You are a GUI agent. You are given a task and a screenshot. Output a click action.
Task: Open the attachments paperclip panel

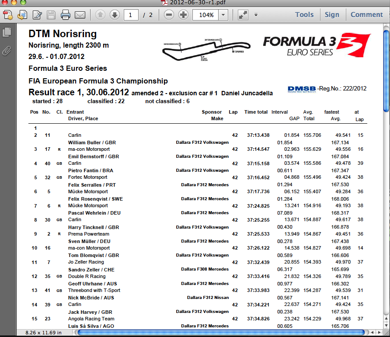tap(7, 51)
